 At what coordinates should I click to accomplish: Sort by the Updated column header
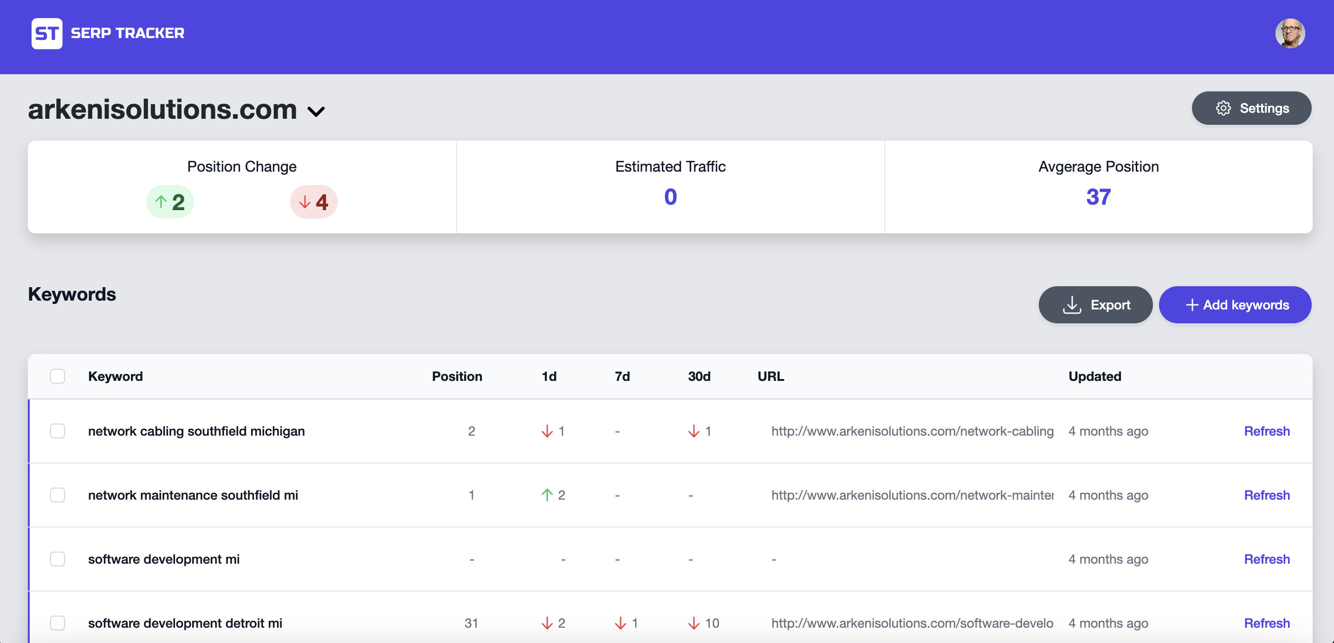[x=1095, y=376]
